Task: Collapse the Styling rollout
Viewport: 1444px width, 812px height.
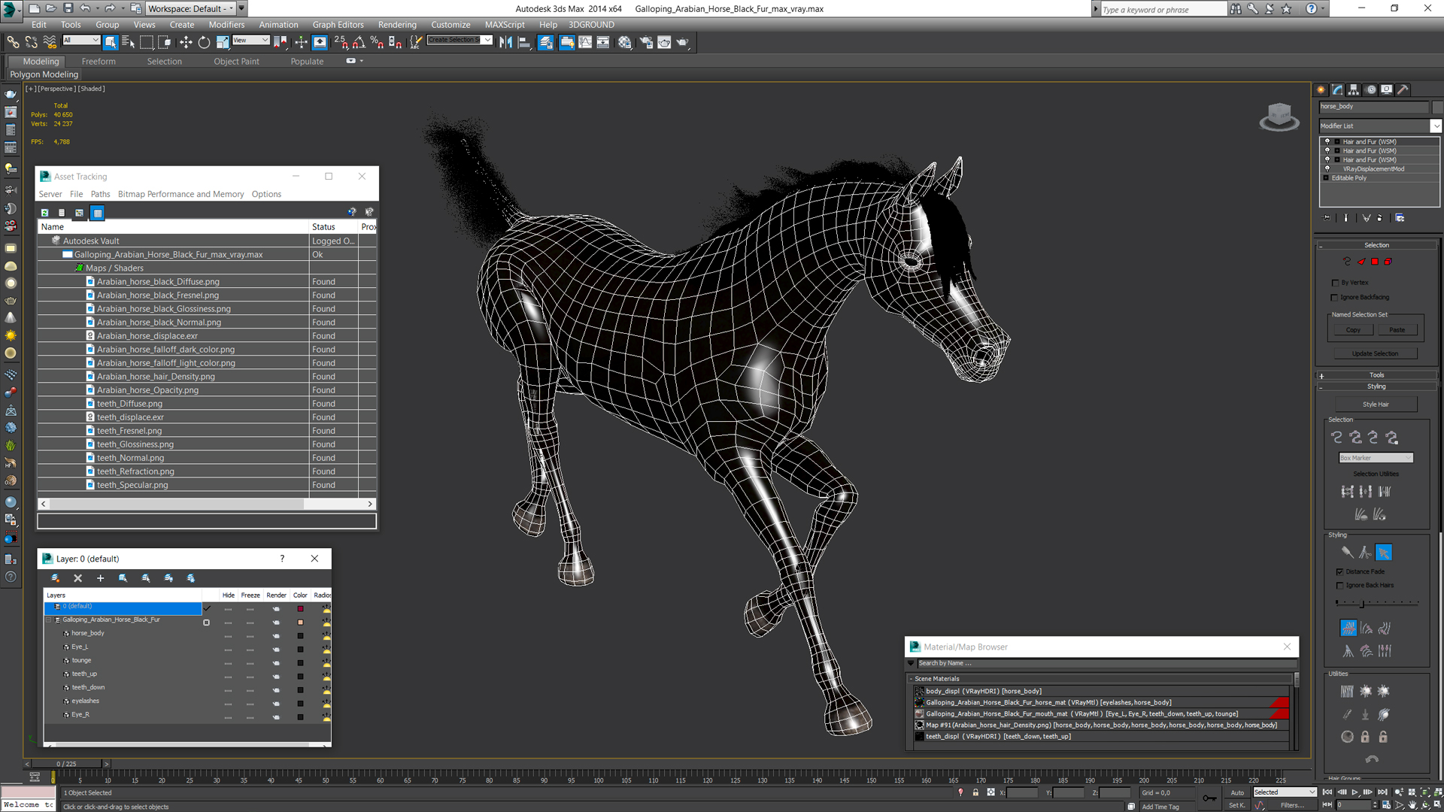Action: (1376, 386)
